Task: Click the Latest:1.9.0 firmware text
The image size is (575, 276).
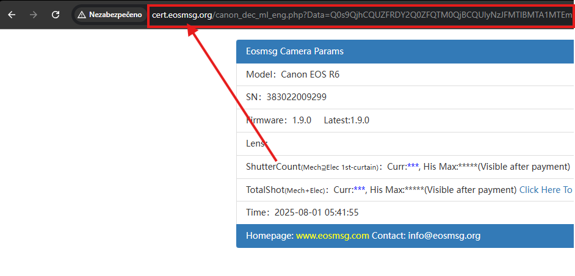Action: [346, 120]
